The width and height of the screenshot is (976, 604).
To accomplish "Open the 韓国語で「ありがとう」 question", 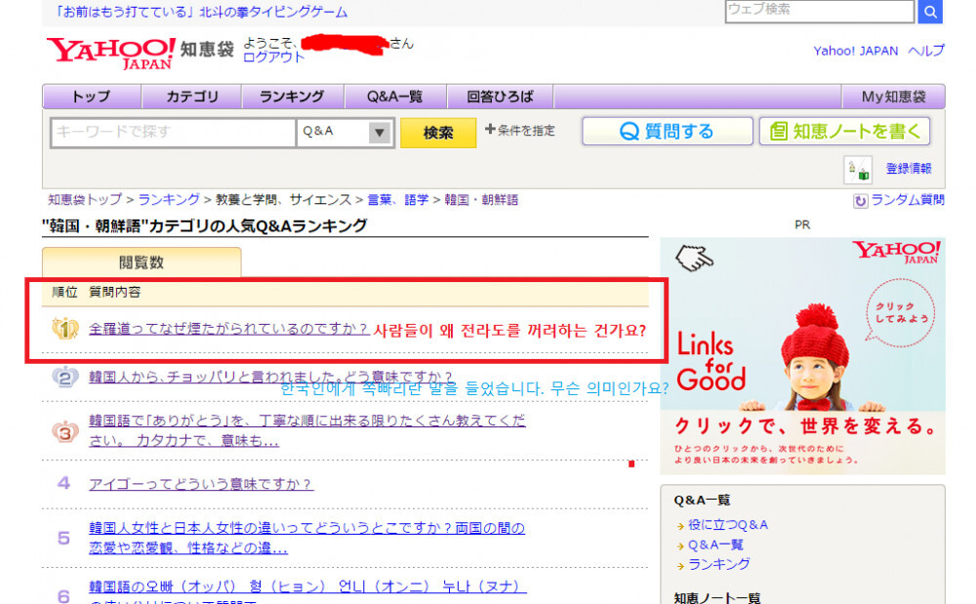I will [x=306, y=430].
